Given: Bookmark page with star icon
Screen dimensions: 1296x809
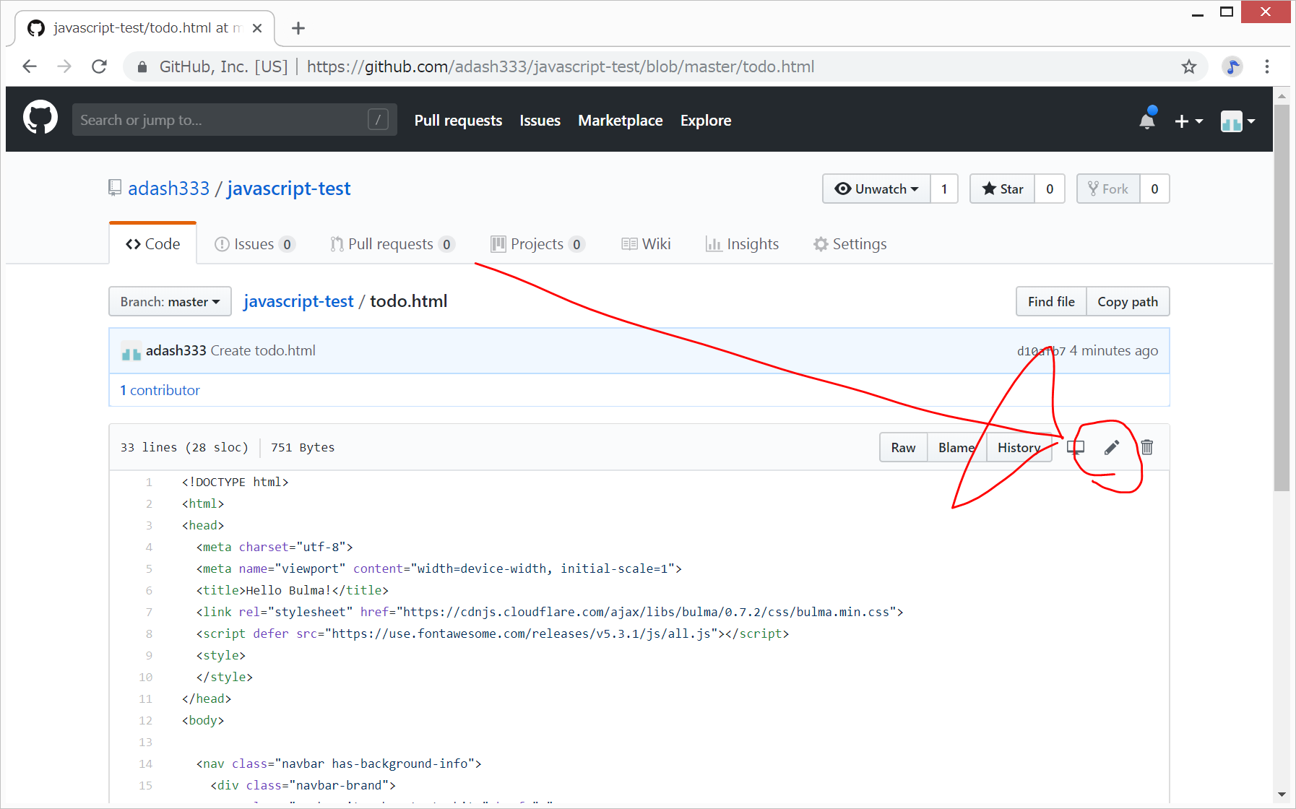Looking at the screenshot, I should pyautogui.click(x=1188, y=67).
